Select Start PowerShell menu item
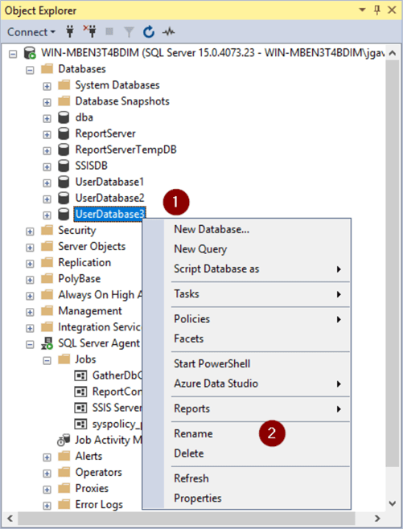The height and width of the screenshot is (529, 403). point(257,363)
